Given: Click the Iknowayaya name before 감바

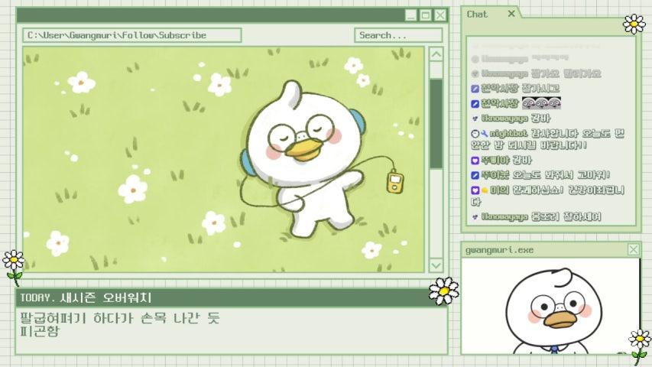Looking at the screenshot, I should click(504, 119).
